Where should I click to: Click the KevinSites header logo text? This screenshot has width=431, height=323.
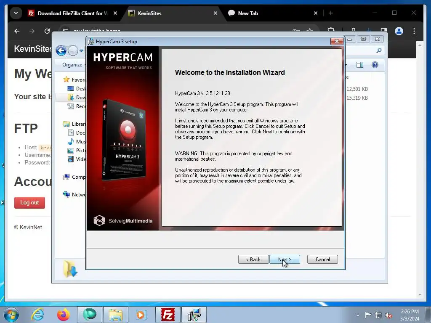[33, 49]
